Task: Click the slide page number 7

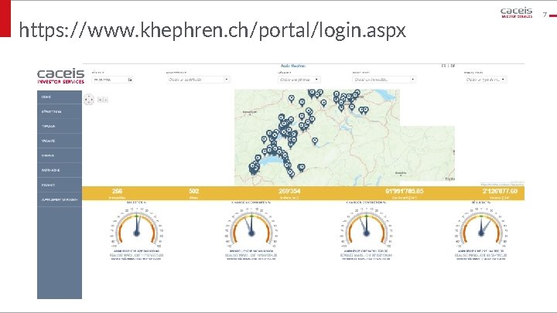Action: click(545, 15)
